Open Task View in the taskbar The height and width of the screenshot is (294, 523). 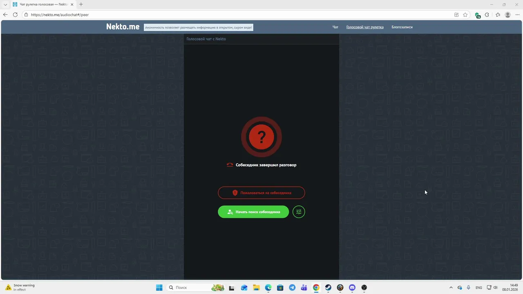coord(232,287)
